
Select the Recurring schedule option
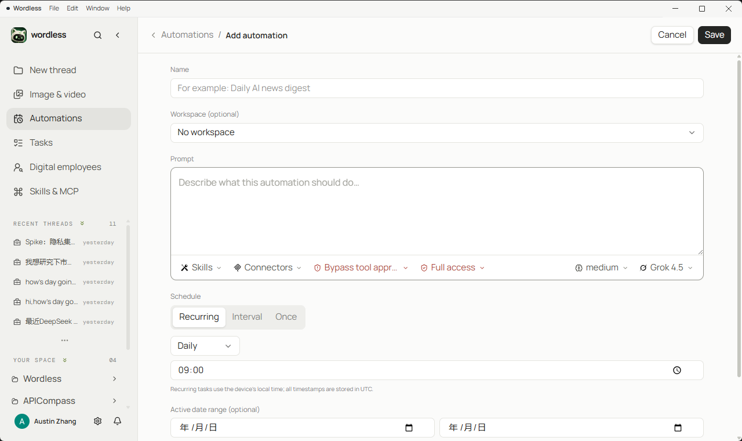point(199,317)
